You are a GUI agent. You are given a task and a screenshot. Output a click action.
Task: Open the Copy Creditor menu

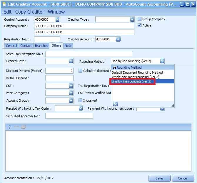coord(30,12)
